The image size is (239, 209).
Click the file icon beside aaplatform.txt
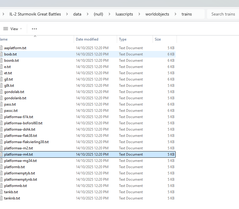(x=1, y=48)
